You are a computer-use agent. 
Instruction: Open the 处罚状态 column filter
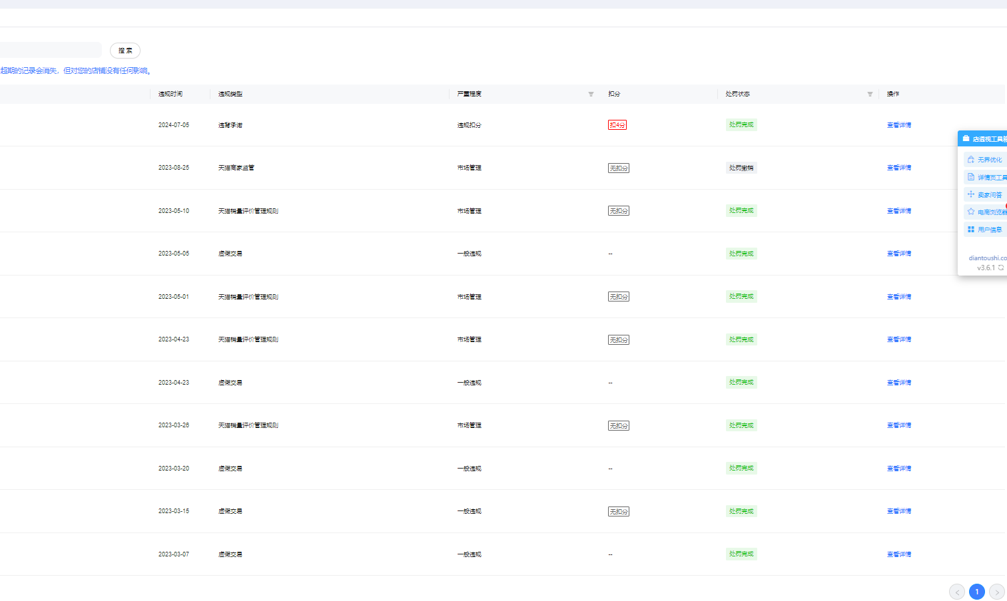click(870, 95)
